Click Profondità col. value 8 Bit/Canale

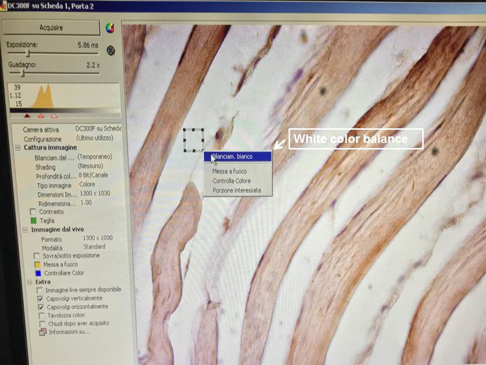click(x=93, y=175)
